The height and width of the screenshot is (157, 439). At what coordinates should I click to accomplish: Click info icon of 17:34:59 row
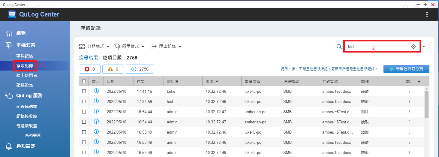click(x=96, y=101)
